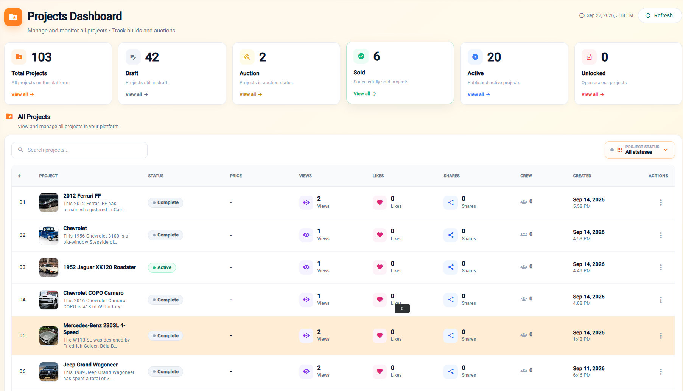683x391 pixels.
Task: Click the views eye icon for 2012 Ferrari FF
Action: pos(306,202)
